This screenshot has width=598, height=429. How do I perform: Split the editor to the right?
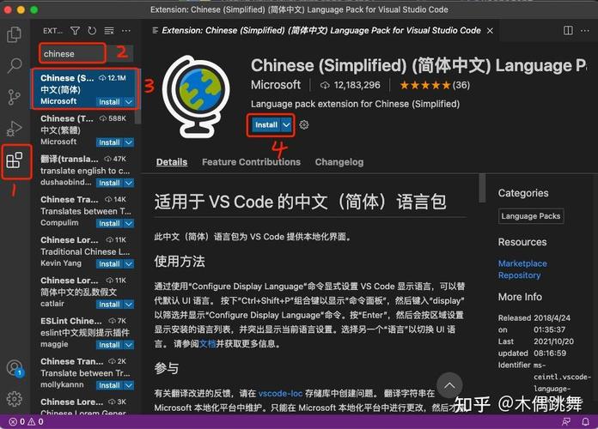point(568,31)
